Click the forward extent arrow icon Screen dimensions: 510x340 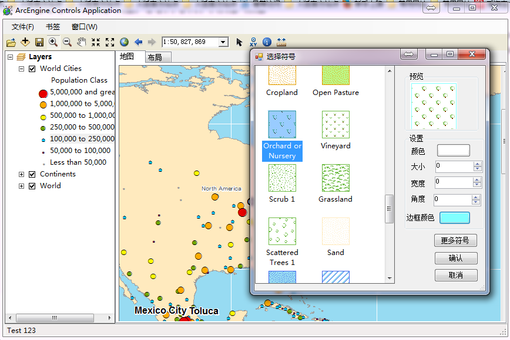tap(152, 42)
